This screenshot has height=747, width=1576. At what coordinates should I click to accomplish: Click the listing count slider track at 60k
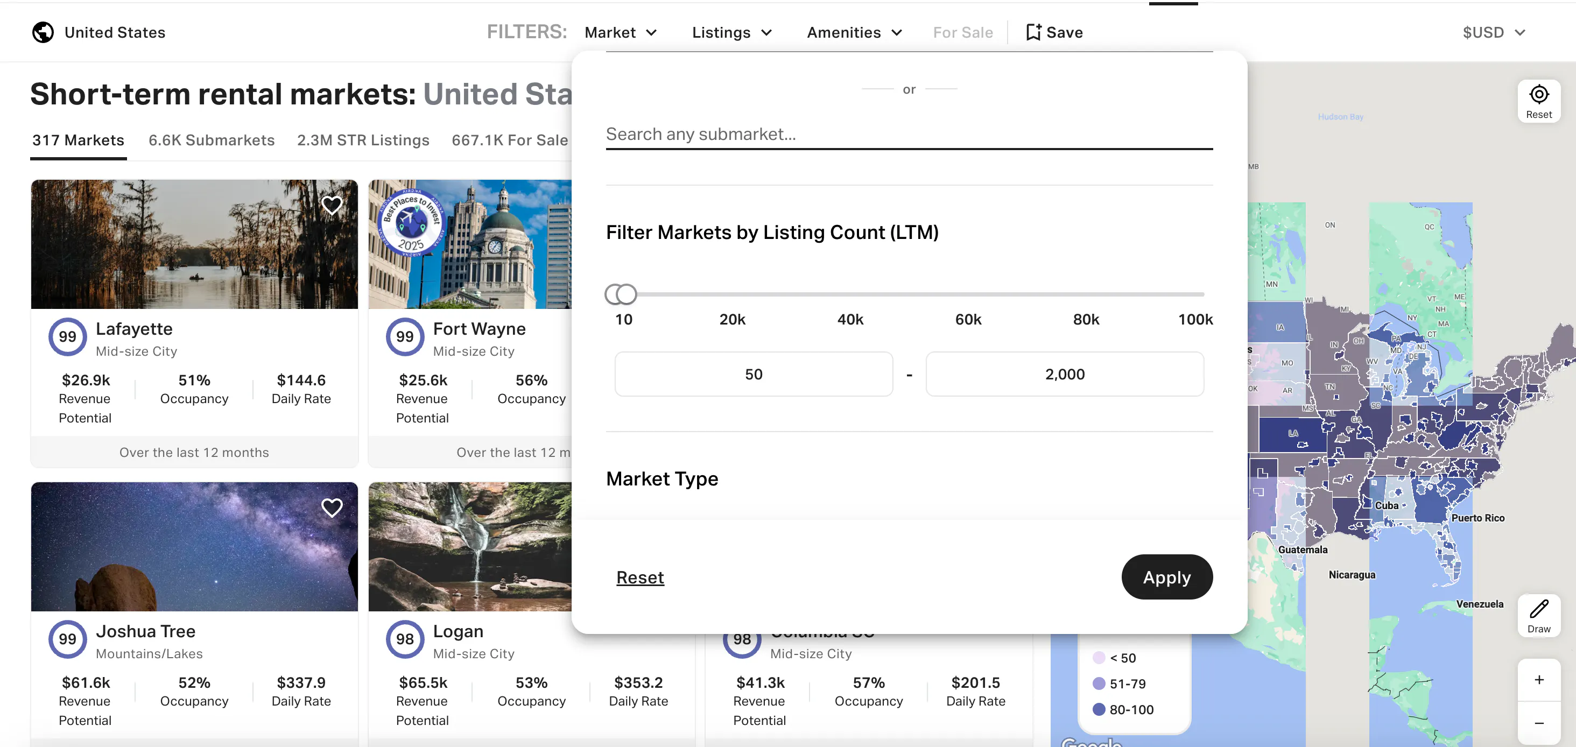click(x=968, y=294)
